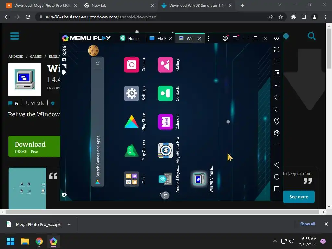Tap the Android home circle button
Image resolution: width=332 pixels, height=249 pixels.
[277, 177]
